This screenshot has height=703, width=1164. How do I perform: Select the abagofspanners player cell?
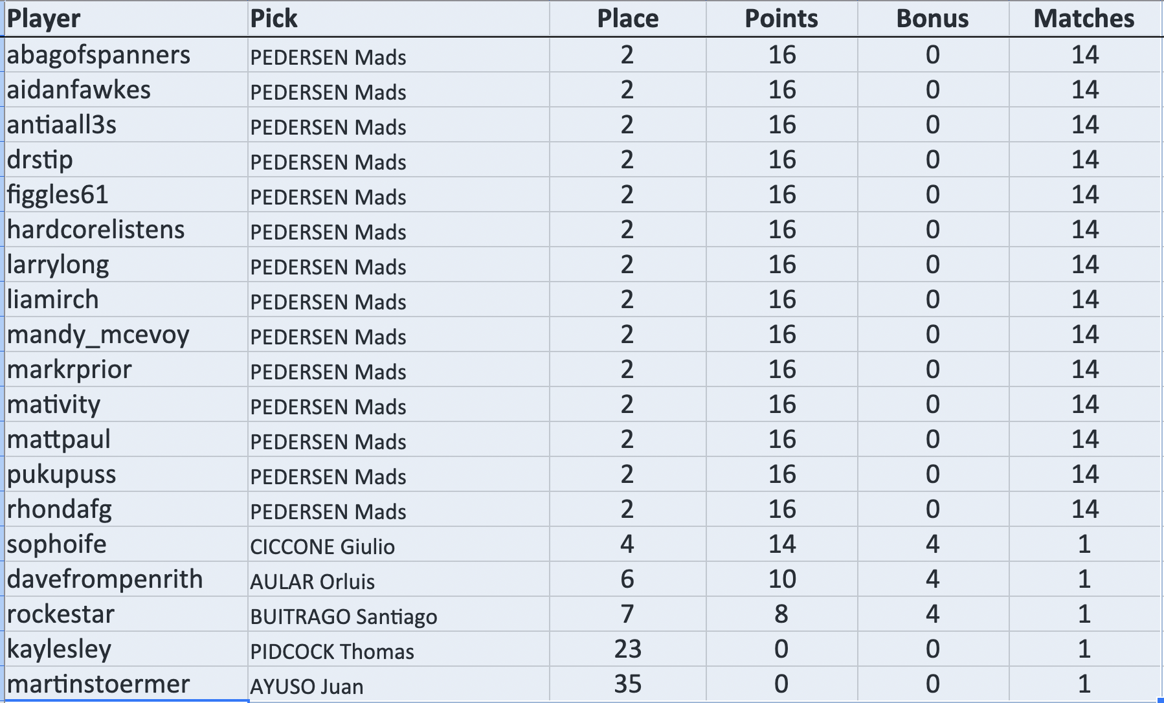(99, 55)
